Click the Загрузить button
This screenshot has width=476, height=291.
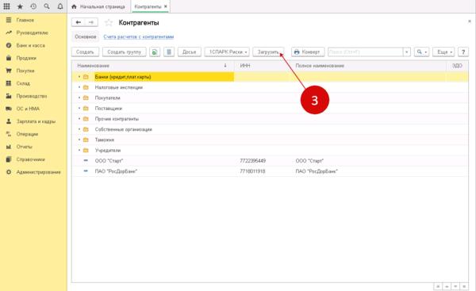(x=268, y=52)
